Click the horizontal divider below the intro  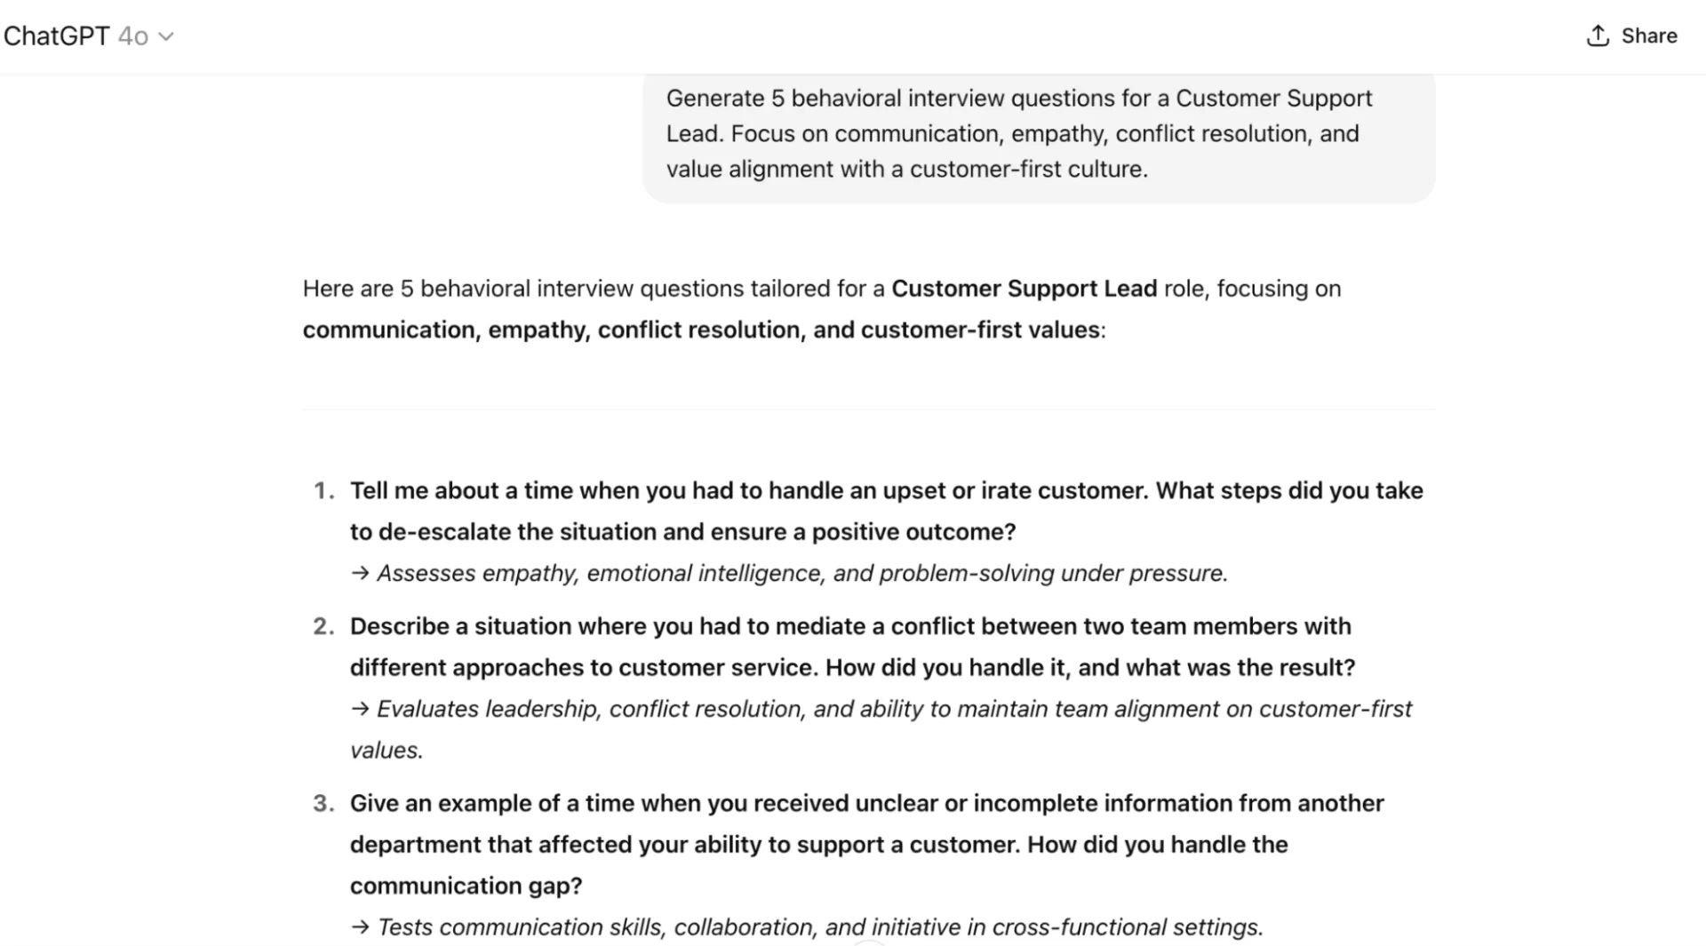(868, 409)
